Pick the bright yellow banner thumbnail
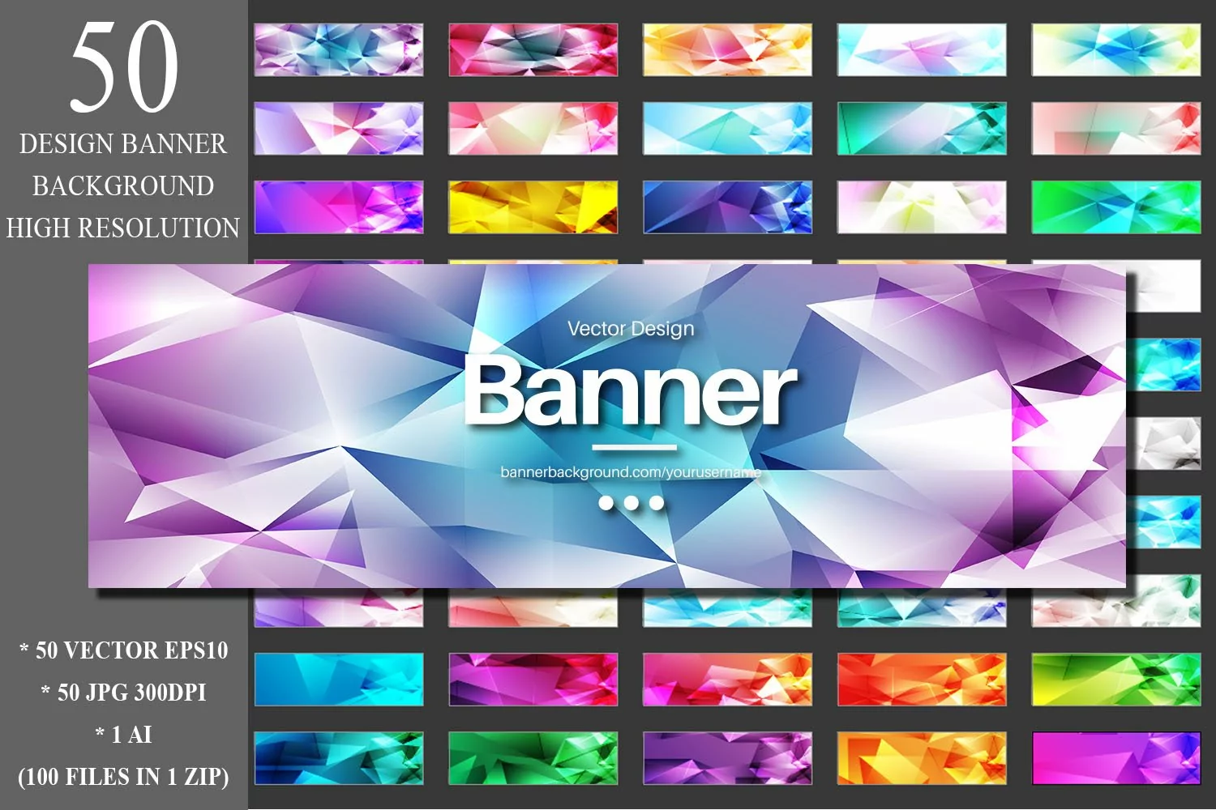Viewport: 1216px width, 810px height. pos(533,207)
